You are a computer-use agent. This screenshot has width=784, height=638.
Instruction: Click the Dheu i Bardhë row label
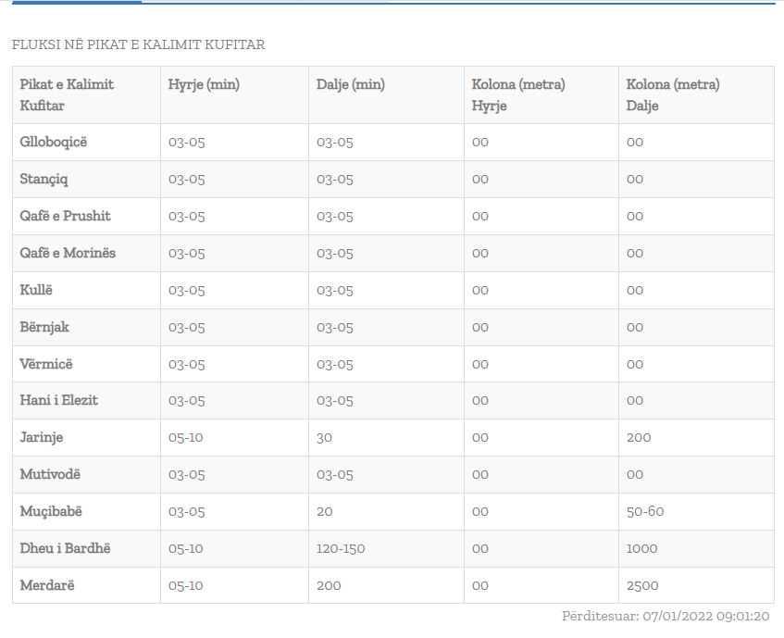point(65,548)
